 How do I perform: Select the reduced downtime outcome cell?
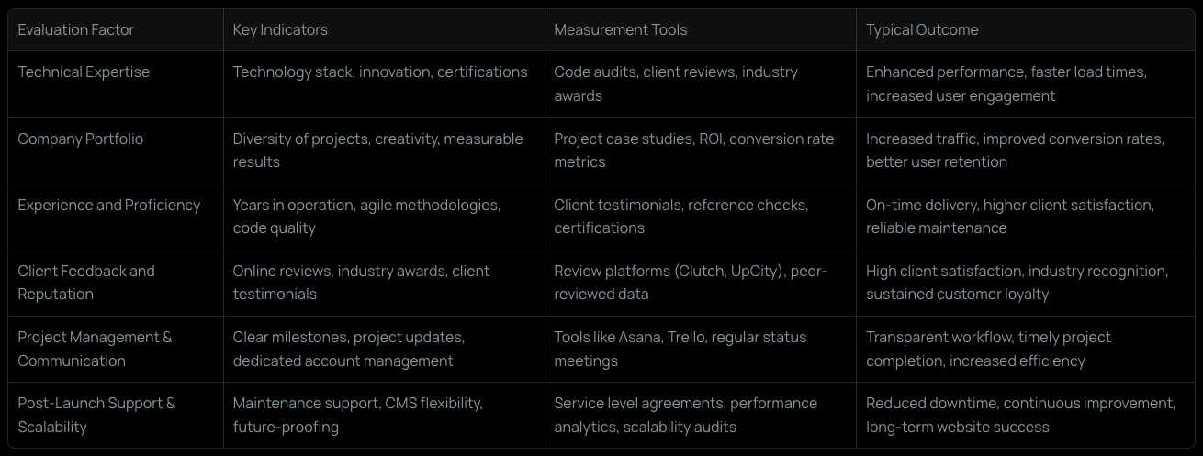(x=1026, y=415)
